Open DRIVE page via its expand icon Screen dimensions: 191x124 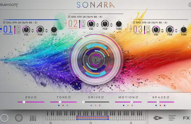(103, 97)
